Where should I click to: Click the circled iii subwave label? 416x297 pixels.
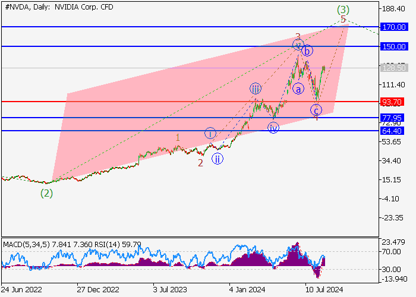pos(255,89)
